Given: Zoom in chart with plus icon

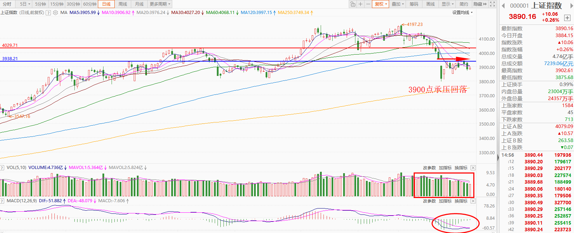Looking at the screenshot, I should [x=360, y=4].
